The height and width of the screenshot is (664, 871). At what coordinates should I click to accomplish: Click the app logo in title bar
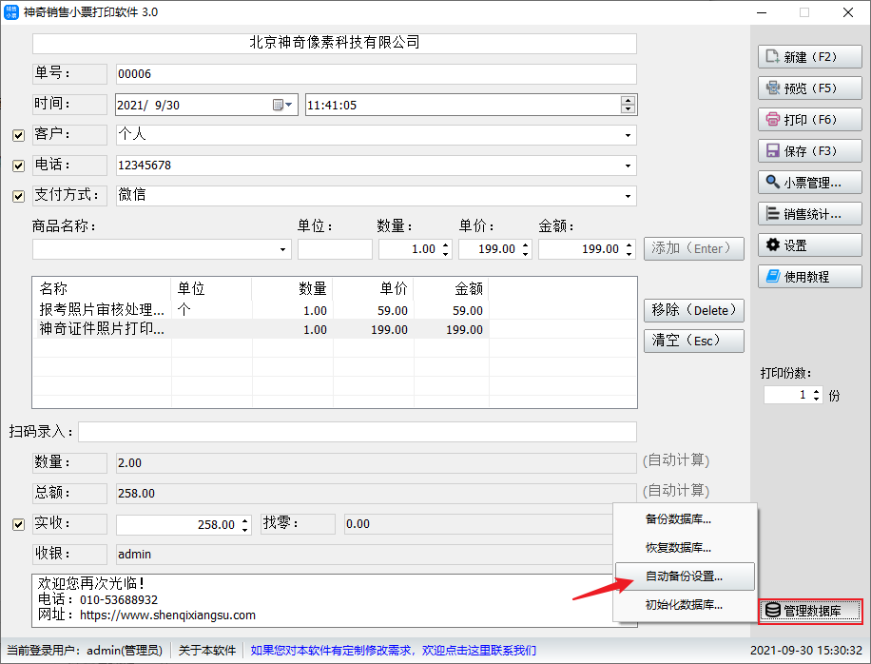[11, 12]
